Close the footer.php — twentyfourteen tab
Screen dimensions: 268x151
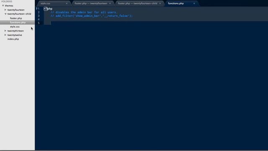pyautogui.click(x=110, y=3)
